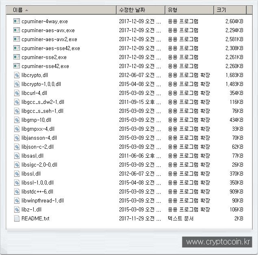Select file name cpuminer-aes-avx2.exe

click(49, 40)
